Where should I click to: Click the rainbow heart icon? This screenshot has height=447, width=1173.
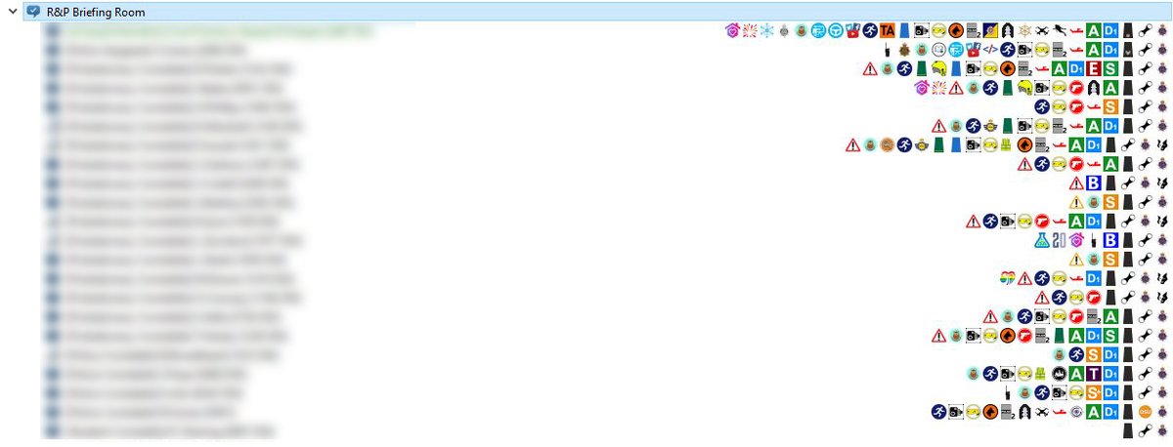click(x=1008, y=278)
